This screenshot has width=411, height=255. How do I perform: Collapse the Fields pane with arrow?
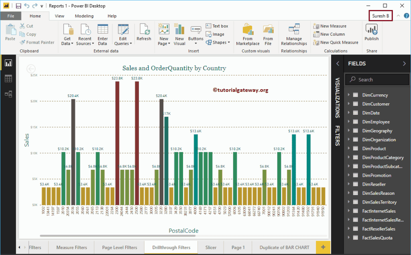[404, 63]
